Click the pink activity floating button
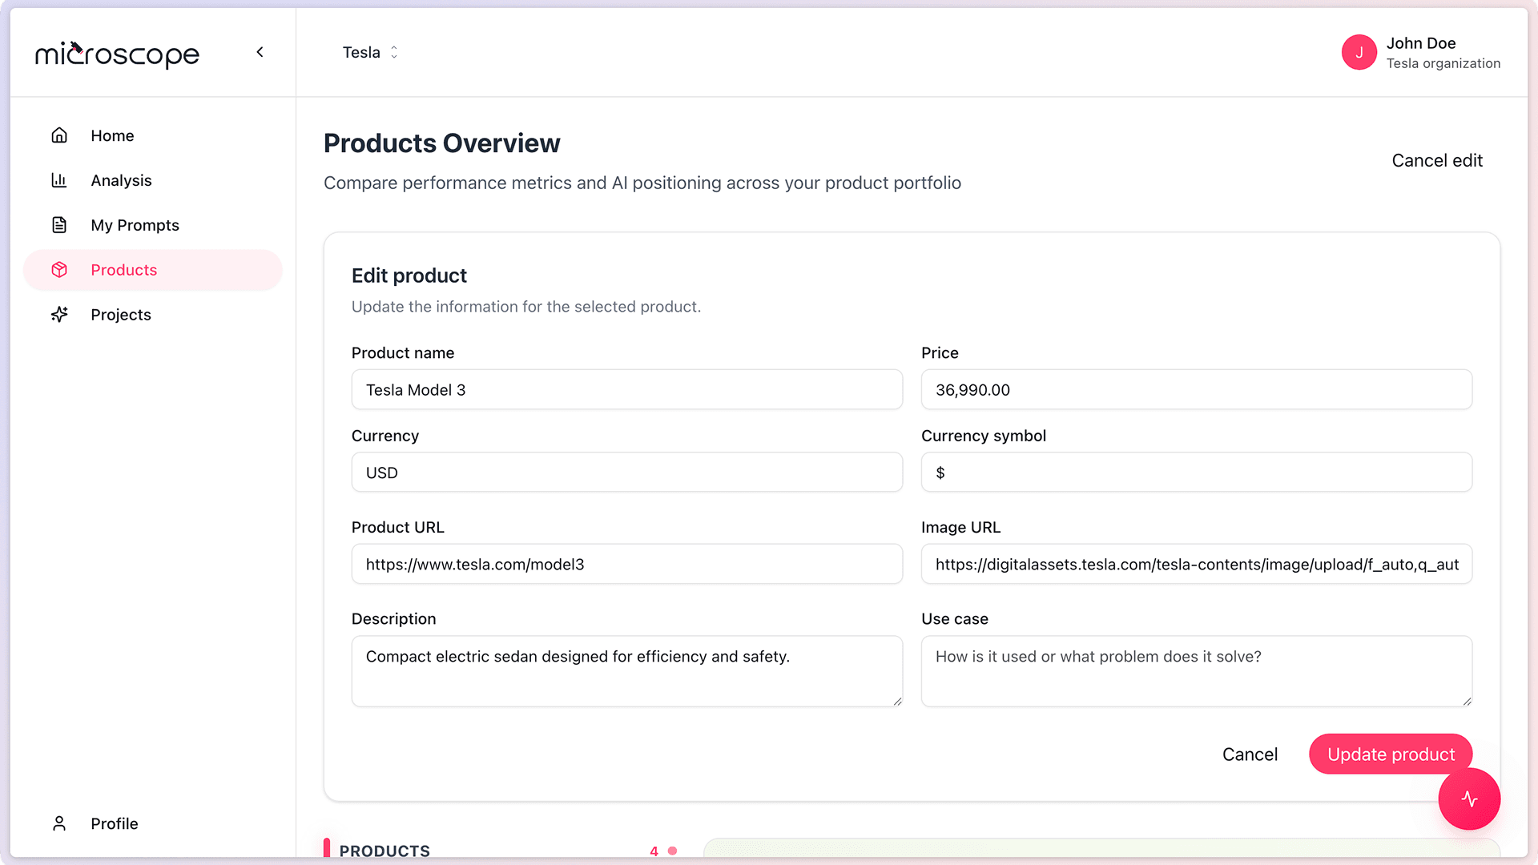Viewport: 1538px width, 865px height. (x=1469, y=799)
